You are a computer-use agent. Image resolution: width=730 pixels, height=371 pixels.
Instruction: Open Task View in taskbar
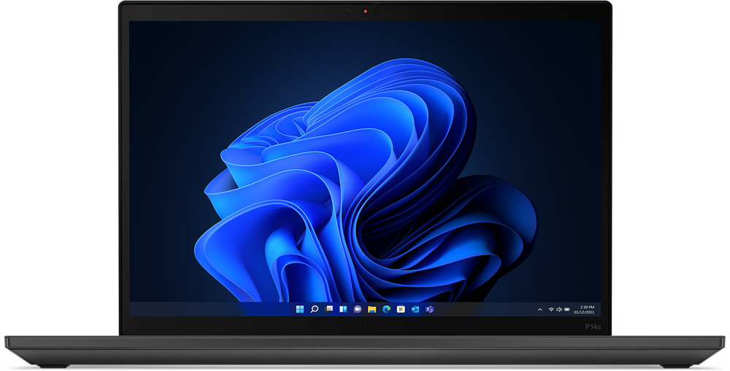(x=328, y=309)
